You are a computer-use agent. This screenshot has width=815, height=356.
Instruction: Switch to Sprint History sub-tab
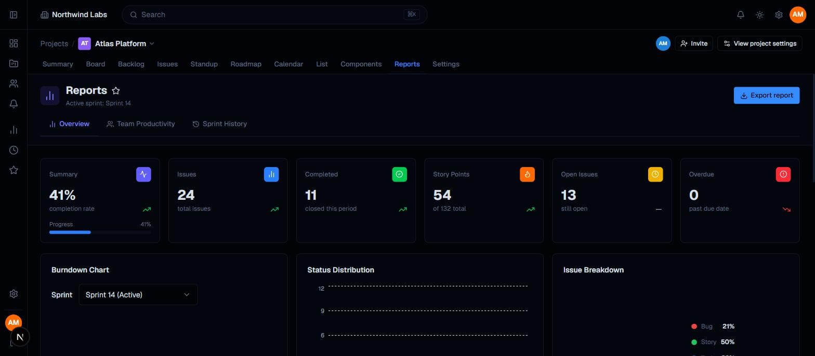[x=219, y=124]
